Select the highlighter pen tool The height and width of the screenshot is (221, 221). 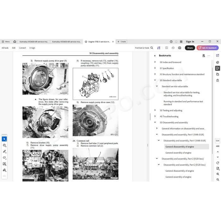tap(4, 151)
